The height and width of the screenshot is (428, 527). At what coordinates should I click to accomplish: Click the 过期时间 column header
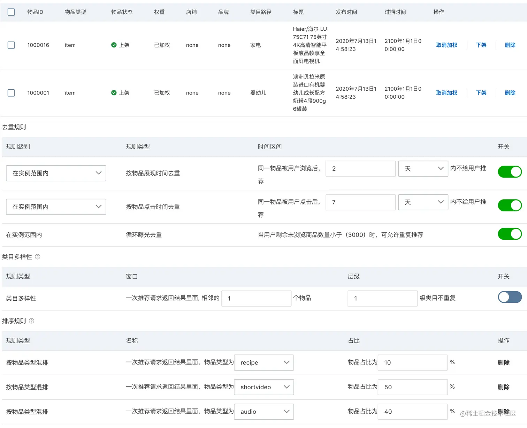395,12
